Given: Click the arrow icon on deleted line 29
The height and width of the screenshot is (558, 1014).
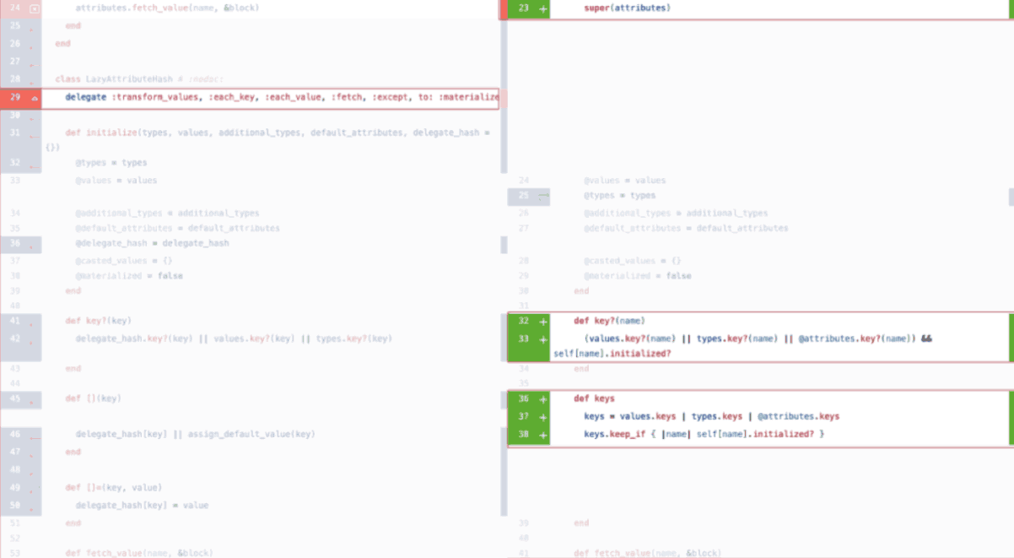Looking at the screenshot, I should [x=35, y=98].
